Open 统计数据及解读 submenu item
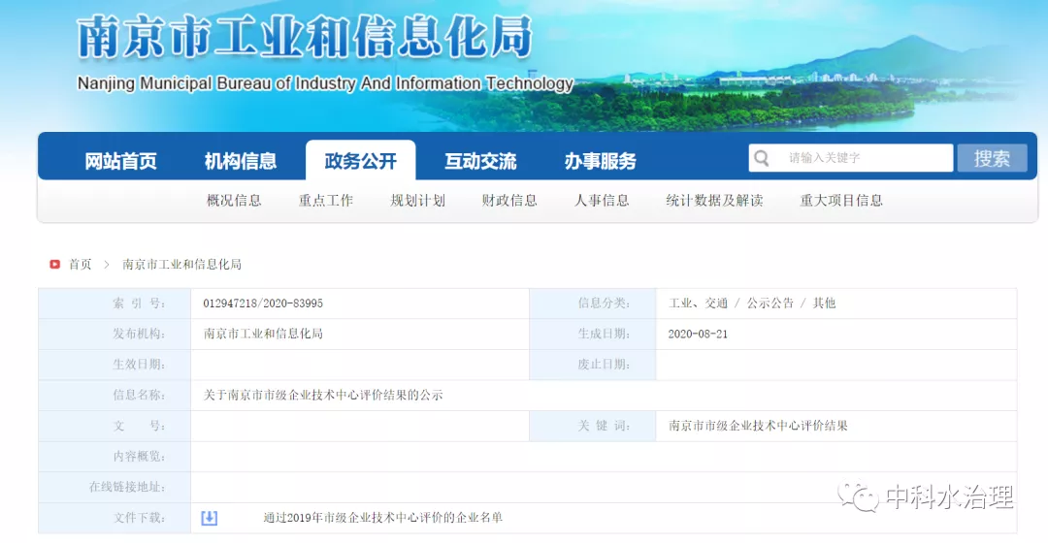 pyautogui.click(x=714, y=201)
